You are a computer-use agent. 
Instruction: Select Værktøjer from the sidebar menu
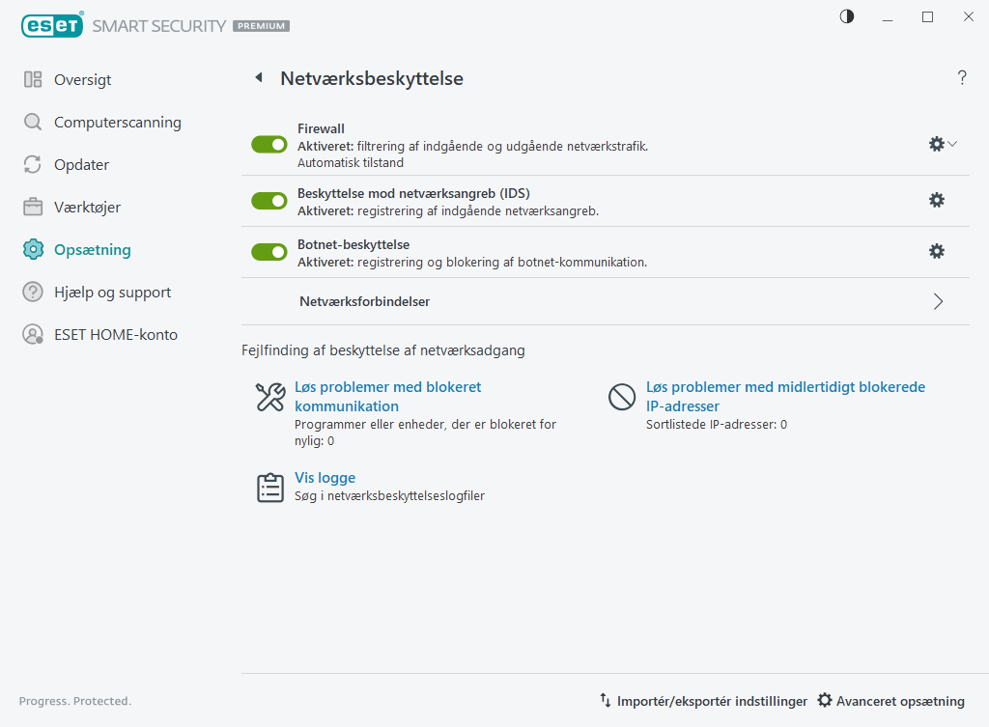tap(87, 208)
